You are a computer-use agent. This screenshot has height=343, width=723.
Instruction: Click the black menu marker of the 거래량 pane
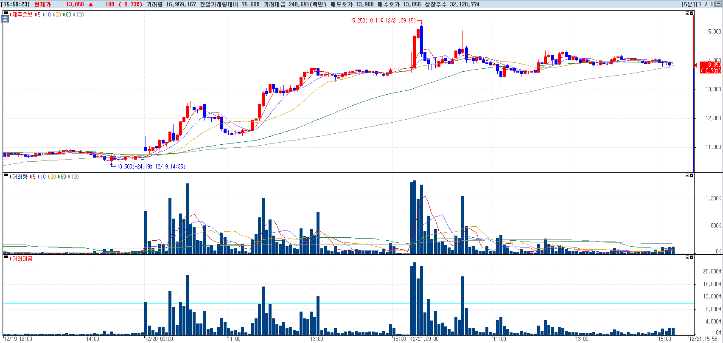coord(6,175)
